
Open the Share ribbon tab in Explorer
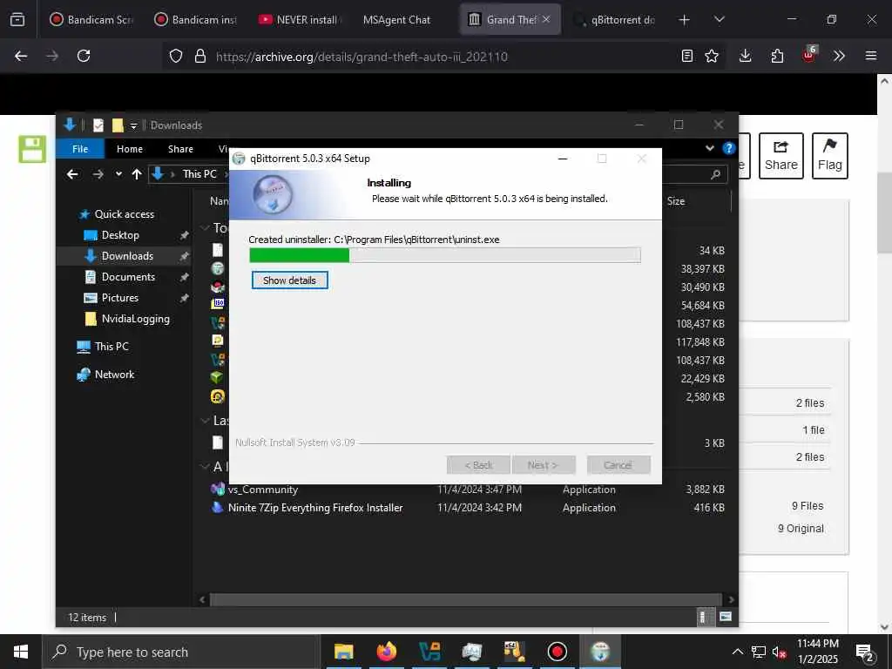coord(180,149)
